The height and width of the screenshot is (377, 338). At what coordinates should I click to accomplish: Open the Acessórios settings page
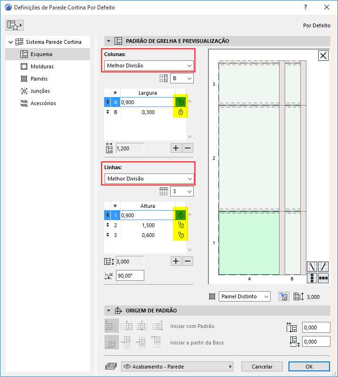[48, 103]
